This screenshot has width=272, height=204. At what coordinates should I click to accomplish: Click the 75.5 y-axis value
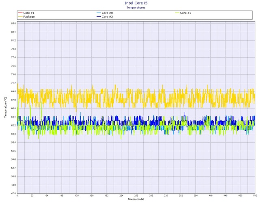click(13, 66)
